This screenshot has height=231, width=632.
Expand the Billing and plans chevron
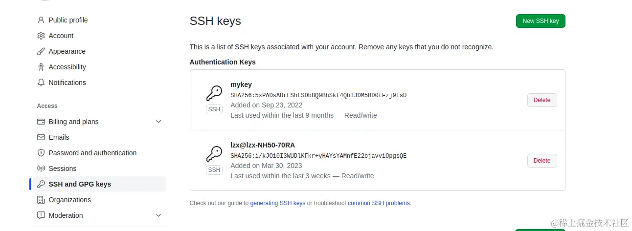click(158, 122)
